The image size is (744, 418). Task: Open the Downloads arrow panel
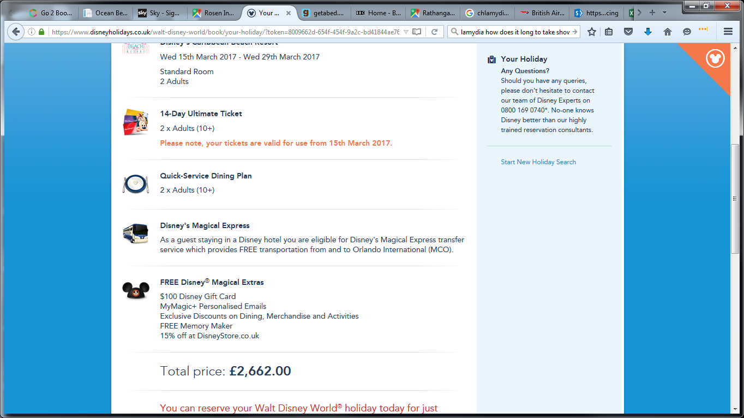tap(648, 32)
